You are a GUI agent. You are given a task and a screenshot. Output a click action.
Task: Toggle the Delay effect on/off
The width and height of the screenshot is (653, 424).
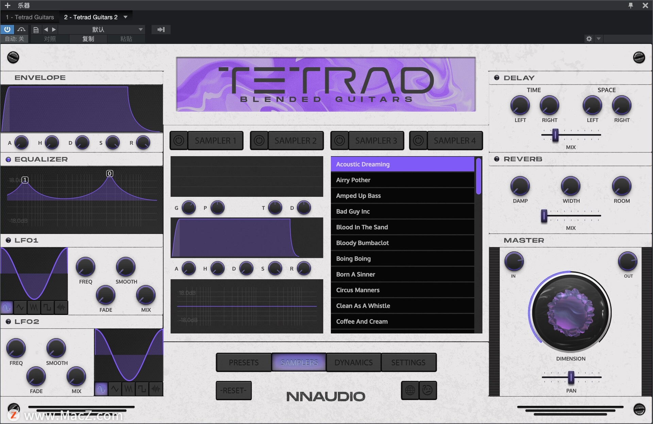497,78
